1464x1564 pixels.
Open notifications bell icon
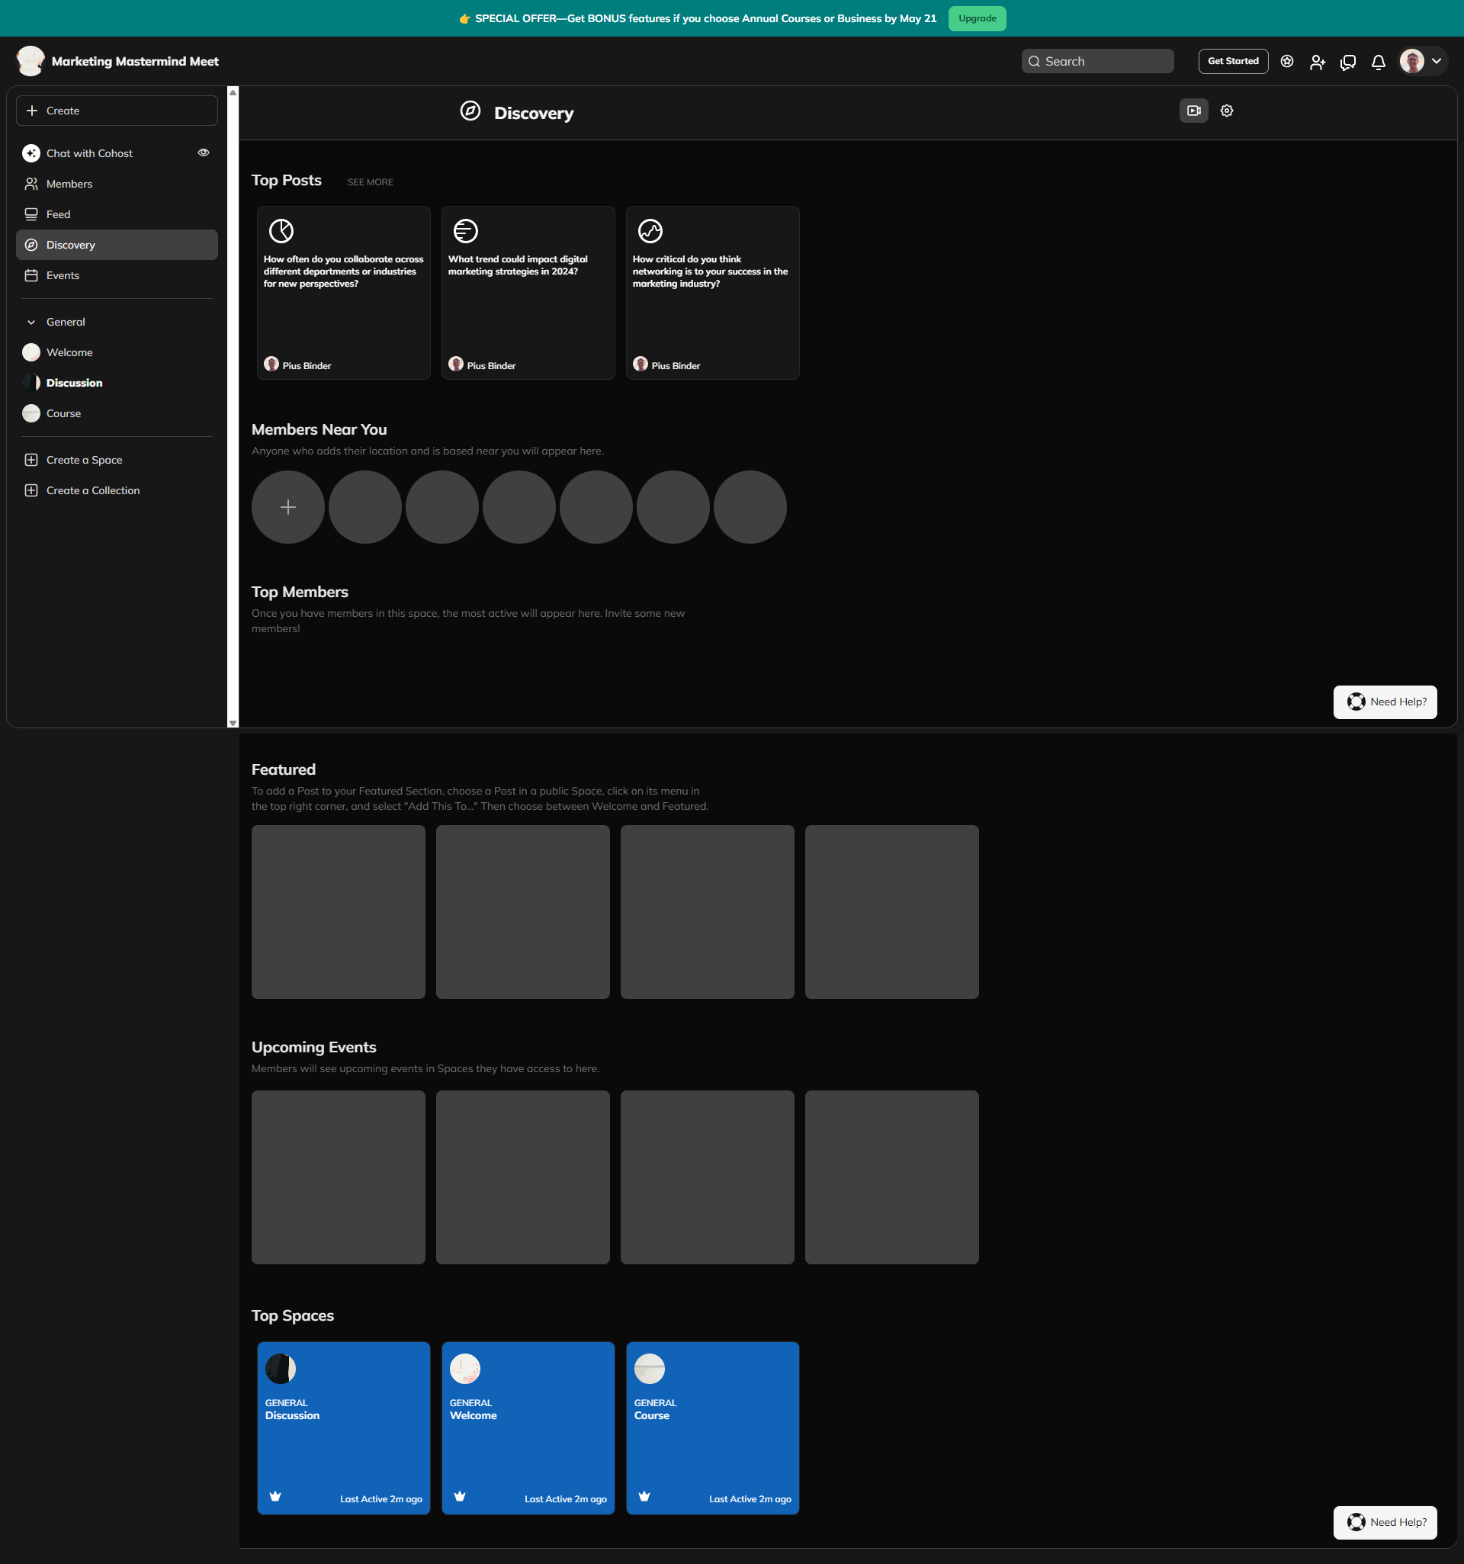pos(1378,63)
